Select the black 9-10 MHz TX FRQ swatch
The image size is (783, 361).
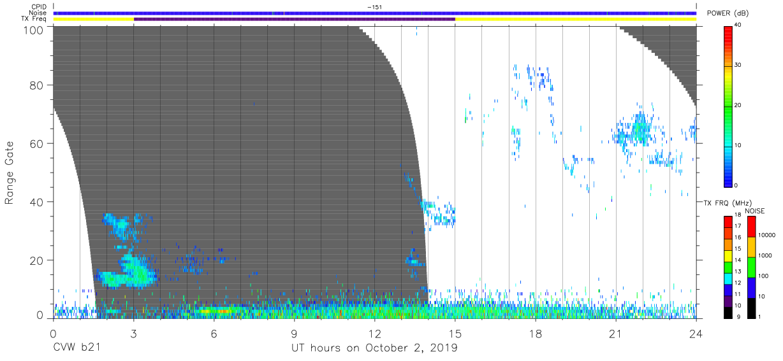[728, 311]
